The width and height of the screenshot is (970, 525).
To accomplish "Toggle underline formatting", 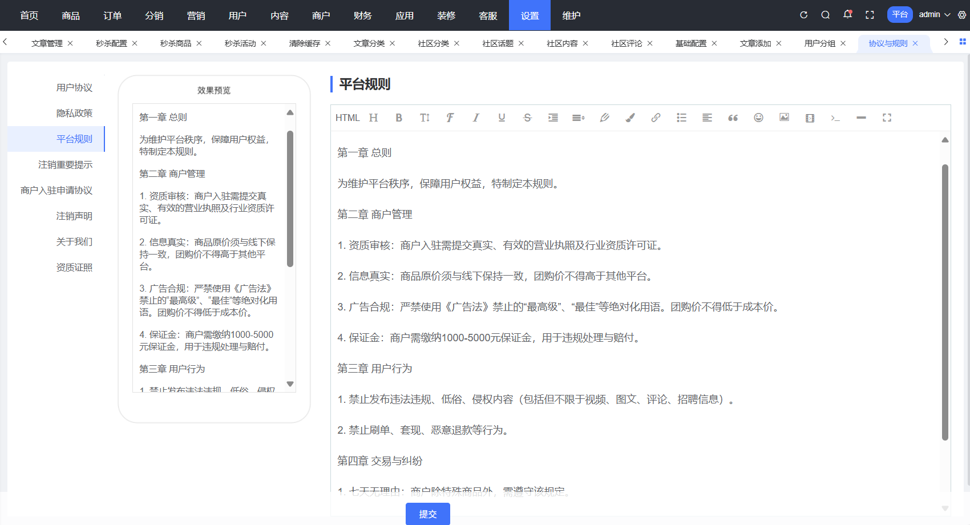I will [502, 118].
